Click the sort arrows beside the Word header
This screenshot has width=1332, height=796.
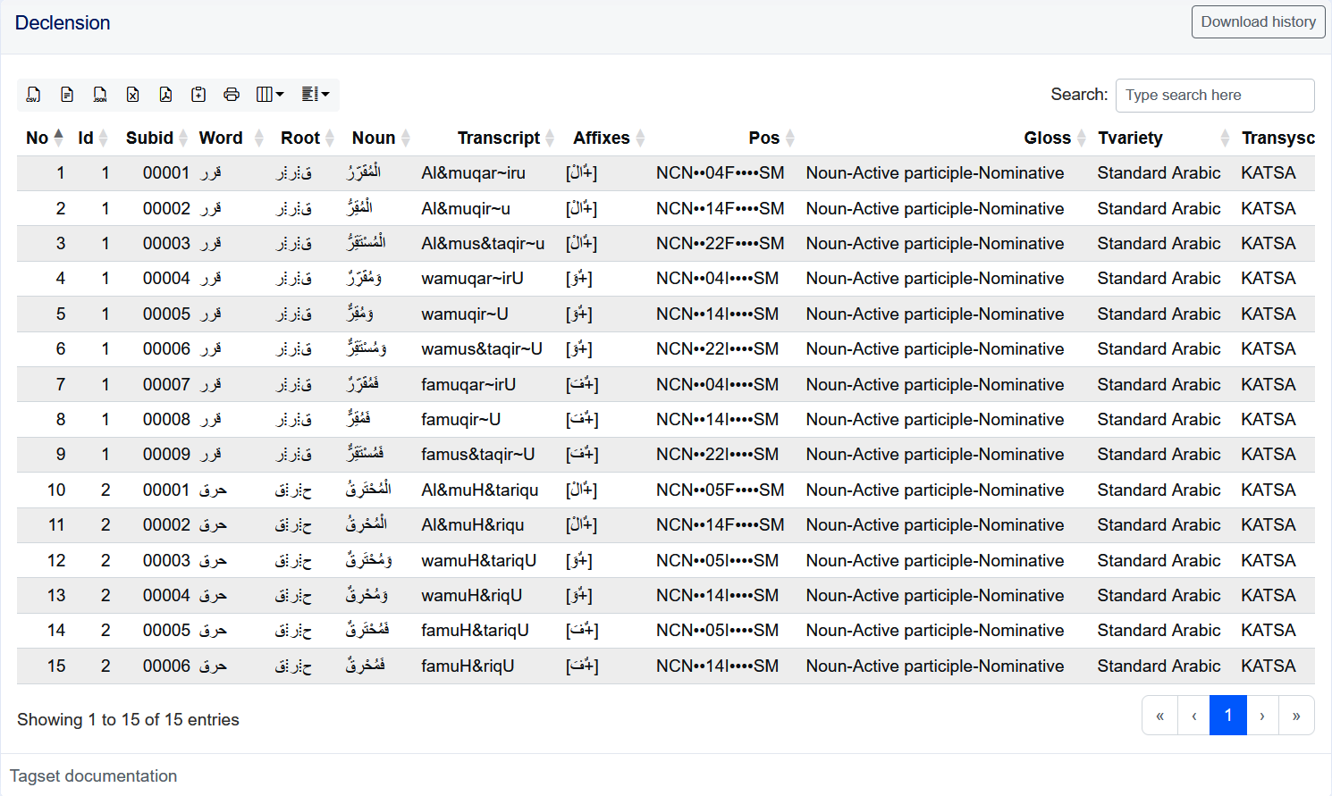pos(259,138)
